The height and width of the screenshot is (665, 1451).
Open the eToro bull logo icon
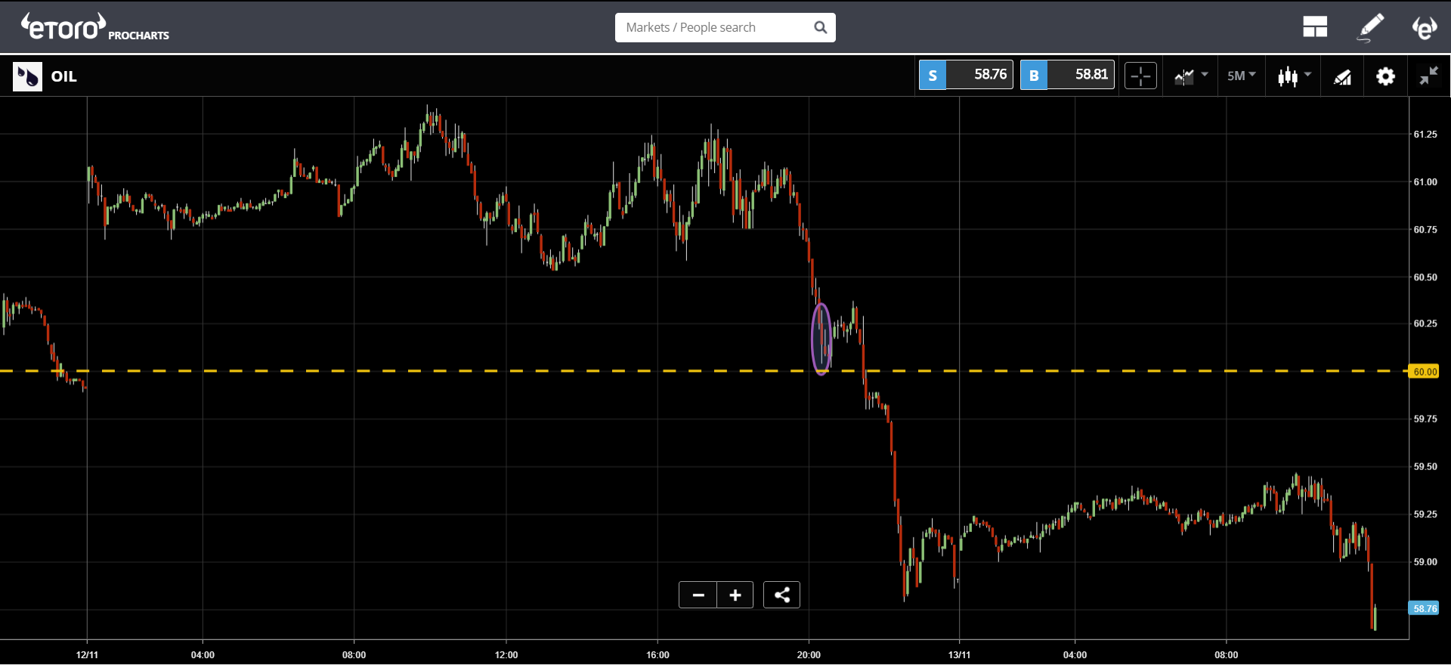1425,27
